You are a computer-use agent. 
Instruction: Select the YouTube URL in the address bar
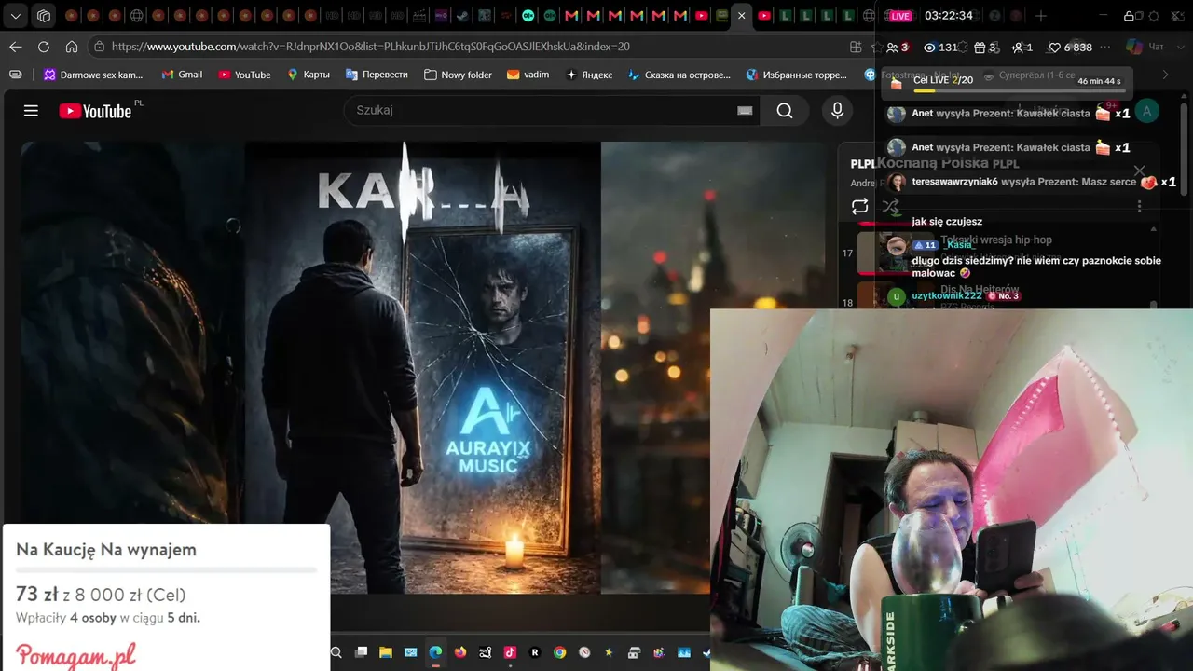tap(371, 47)
